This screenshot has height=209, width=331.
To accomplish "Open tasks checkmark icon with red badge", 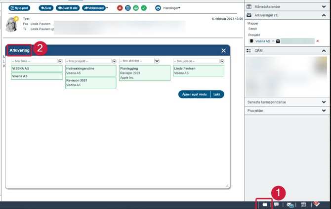I will coord(317,204).
